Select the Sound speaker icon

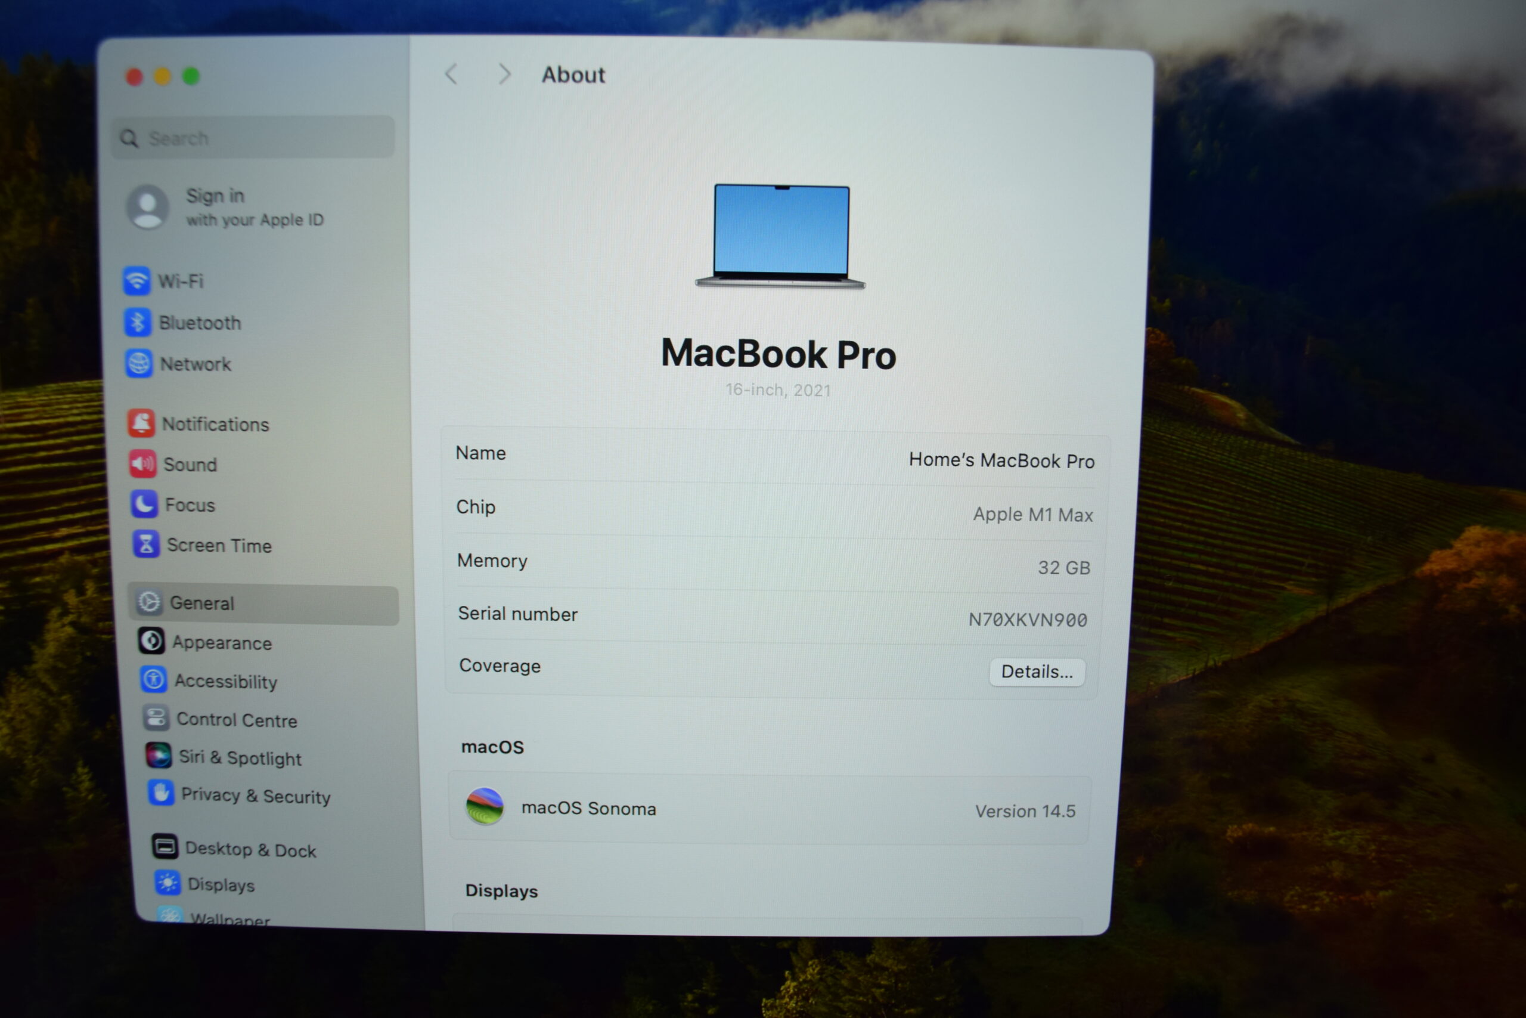142,464
